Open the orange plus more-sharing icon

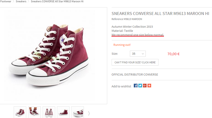click(x=149, y=85)
